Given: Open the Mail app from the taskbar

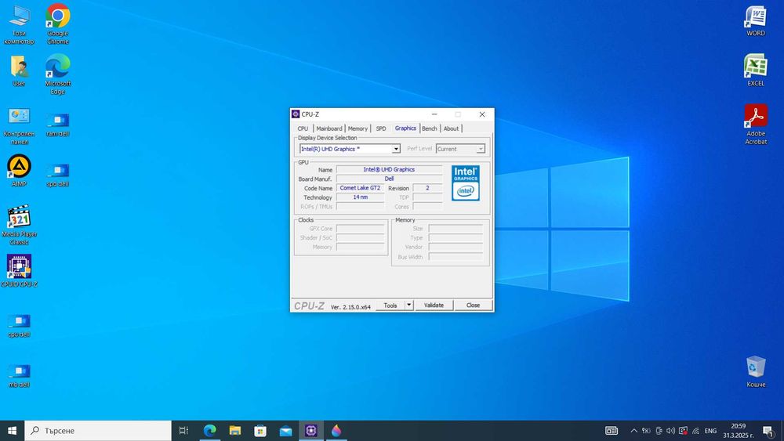Looking at the screenshot, I should tap(286, 431).
